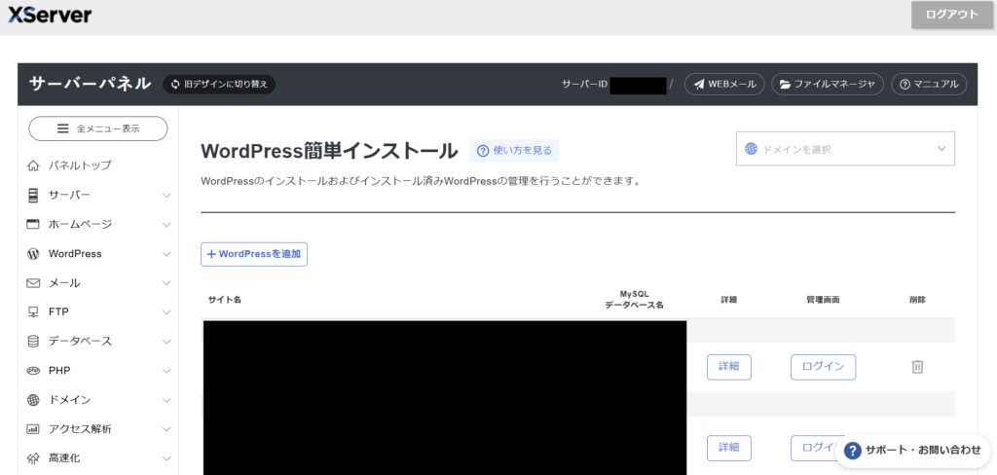Open the メール sidebar menu
The image size is (997, 475).
(64, 283)
